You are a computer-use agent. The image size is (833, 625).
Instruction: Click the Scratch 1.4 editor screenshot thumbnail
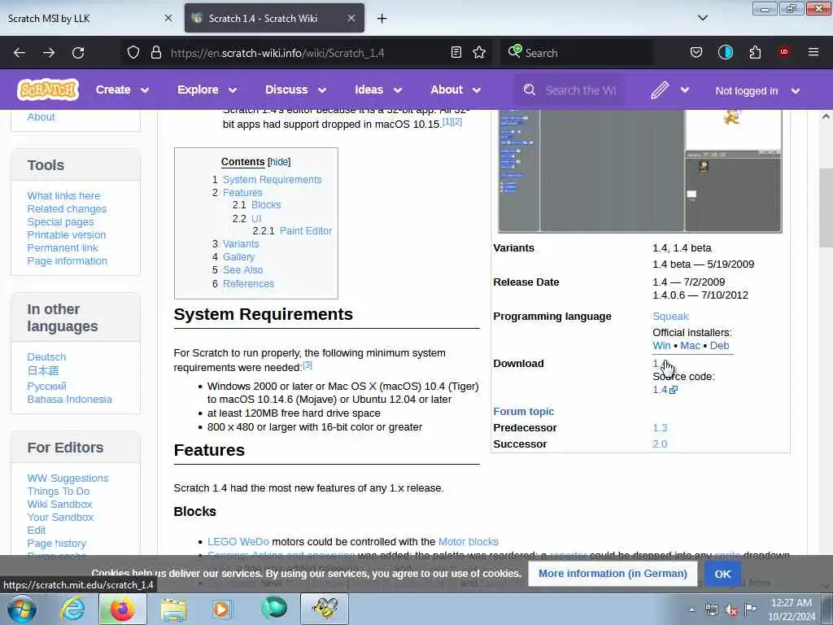(639, 171)
